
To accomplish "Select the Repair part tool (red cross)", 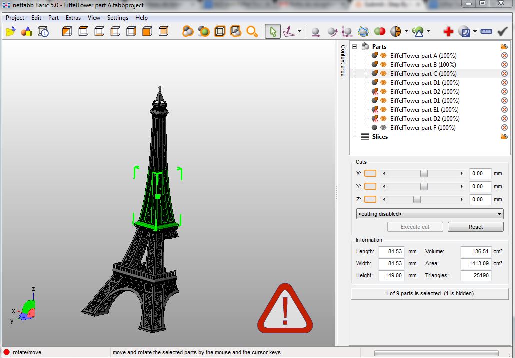I will [448, 31].
